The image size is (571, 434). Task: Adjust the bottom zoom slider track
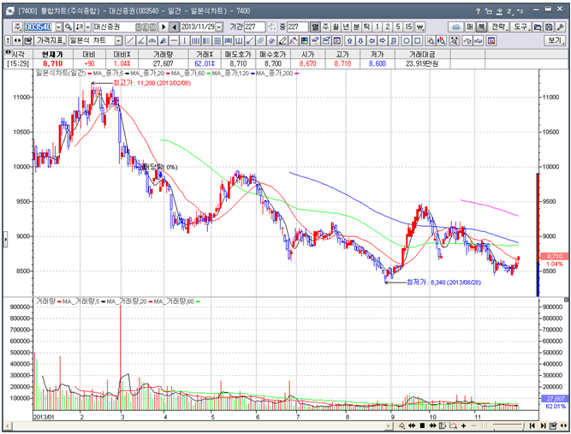point(508,425)
